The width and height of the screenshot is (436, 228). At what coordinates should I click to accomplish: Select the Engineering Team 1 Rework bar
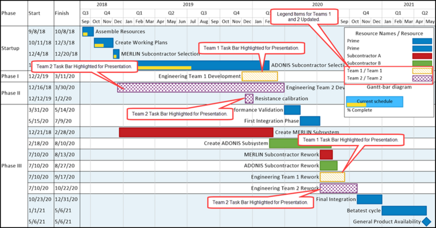332,177
